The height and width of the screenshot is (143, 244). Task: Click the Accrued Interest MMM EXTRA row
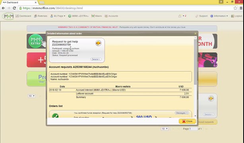tap(120, 90)
